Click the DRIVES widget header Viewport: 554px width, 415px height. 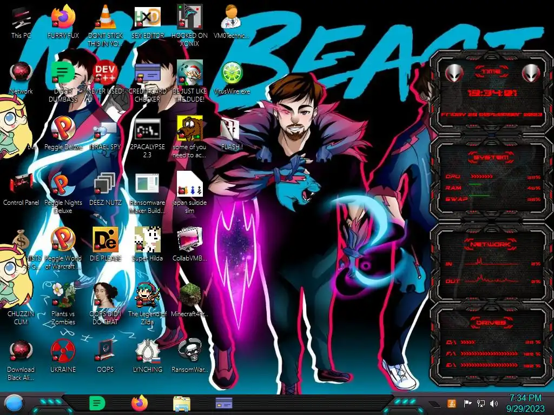[x=491, y=323]
